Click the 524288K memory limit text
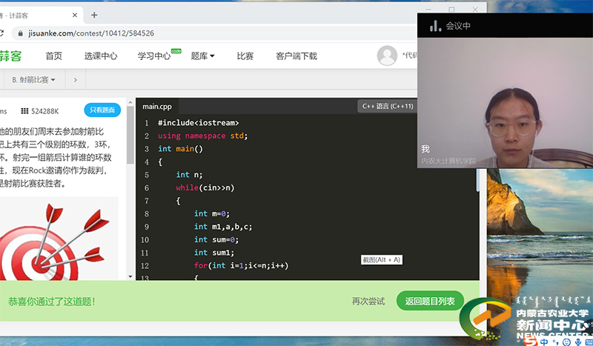593x346 pixels. click(45, 111)
